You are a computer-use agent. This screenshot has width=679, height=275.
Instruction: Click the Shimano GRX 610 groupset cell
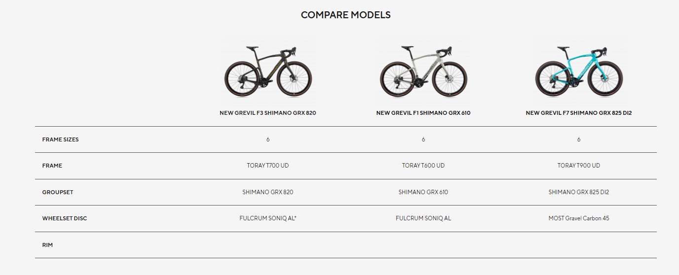423,192
